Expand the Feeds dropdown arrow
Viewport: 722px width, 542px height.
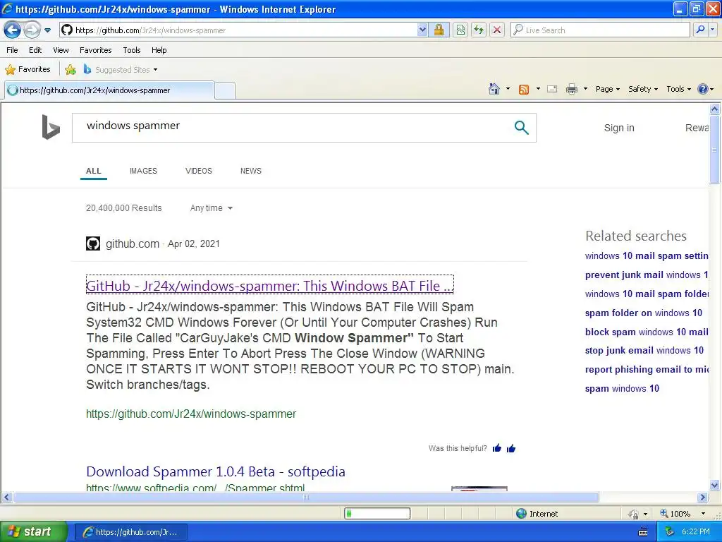[x=538, y=89]
